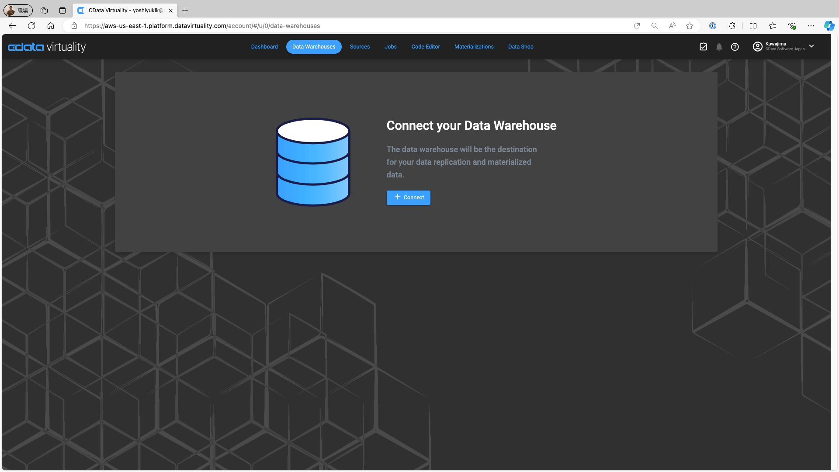This screenshot has width=839, height=472.
Task: Switch to the Jobs tab
Action: 391,47
